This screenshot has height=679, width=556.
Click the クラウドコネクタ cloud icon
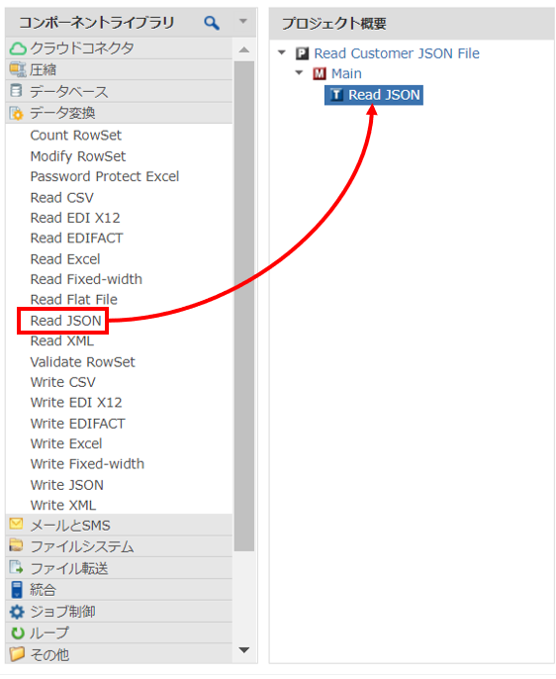[x=18, y=48]
